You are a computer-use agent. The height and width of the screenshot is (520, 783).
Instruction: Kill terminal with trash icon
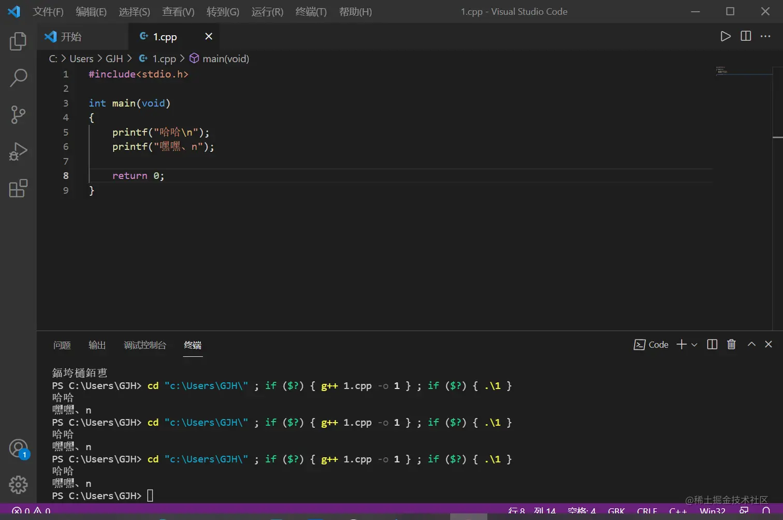click(x=731, y=344)
